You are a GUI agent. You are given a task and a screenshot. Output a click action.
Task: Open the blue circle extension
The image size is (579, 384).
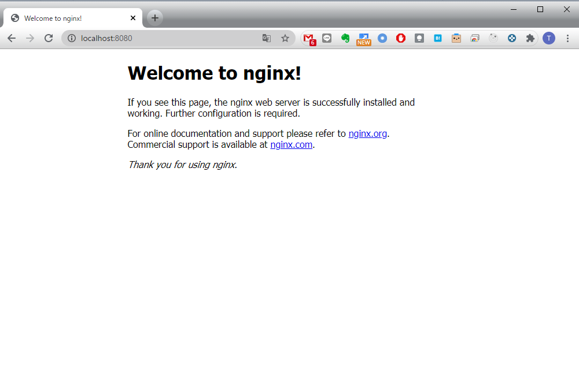pyautogui.click(x=382, y=38)
